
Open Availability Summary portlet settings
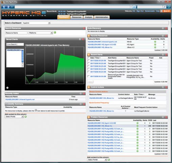click(x=81, y=104)
